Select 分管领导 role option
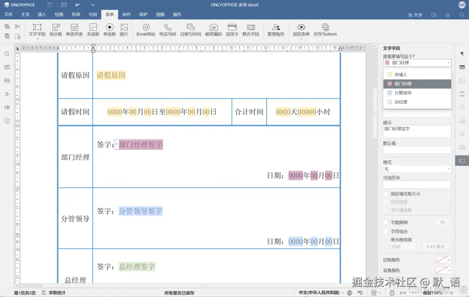This screenshot has height=297, width=469. point(417,93)
